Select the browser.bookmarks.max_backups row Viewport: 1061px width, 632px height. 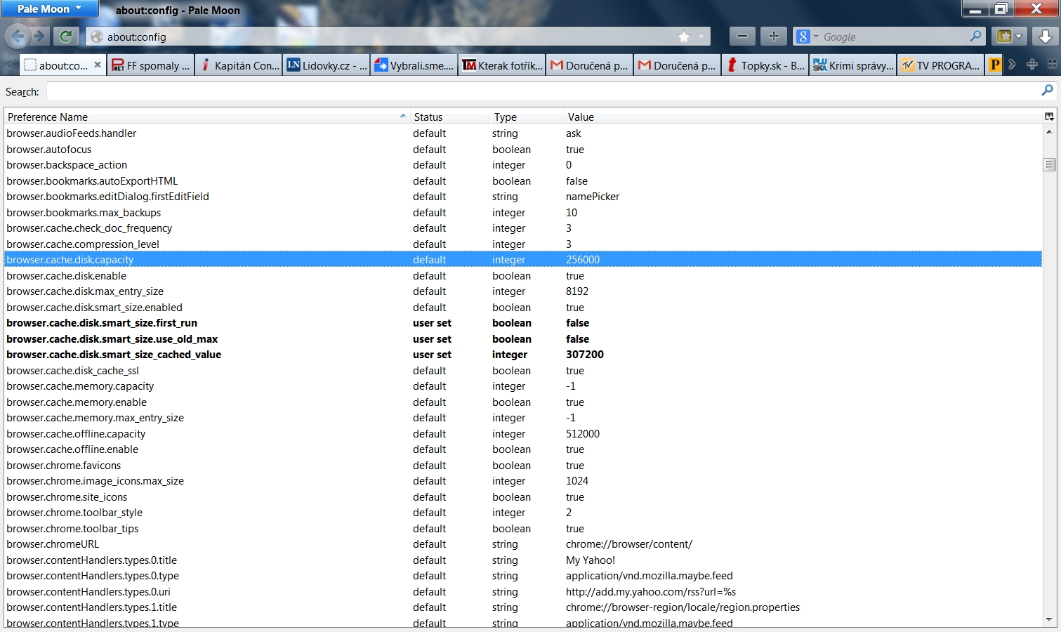pos(523,213)
